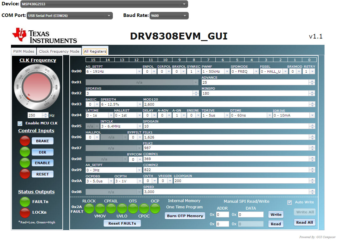338x240 pixels.
Task: Click the Read All button
Action: [x=304, y=222]
